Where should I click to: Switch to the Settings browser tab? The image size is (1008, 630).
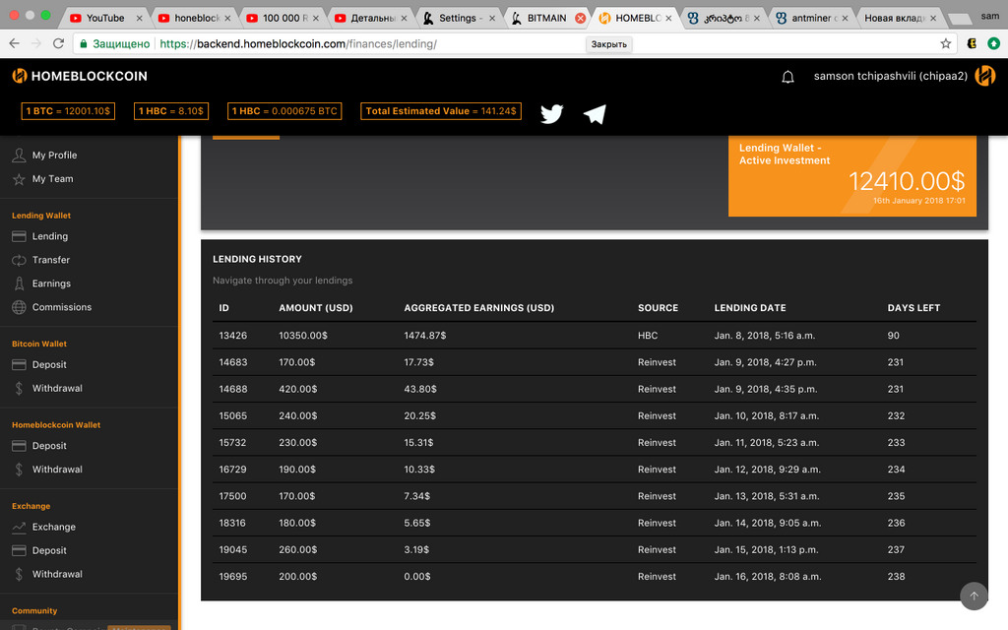(x=460, y=18)
